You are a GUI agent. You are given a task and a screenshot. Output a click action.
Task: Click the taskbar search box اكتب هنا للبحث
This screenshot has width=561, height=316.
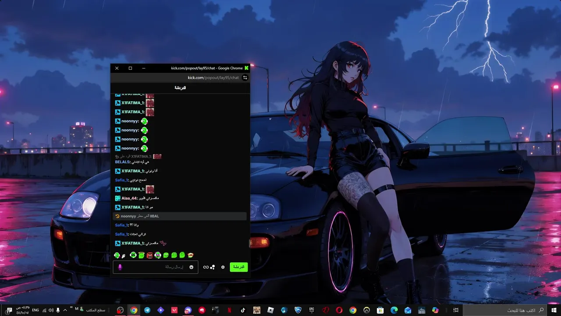click(x=504, y=310)
